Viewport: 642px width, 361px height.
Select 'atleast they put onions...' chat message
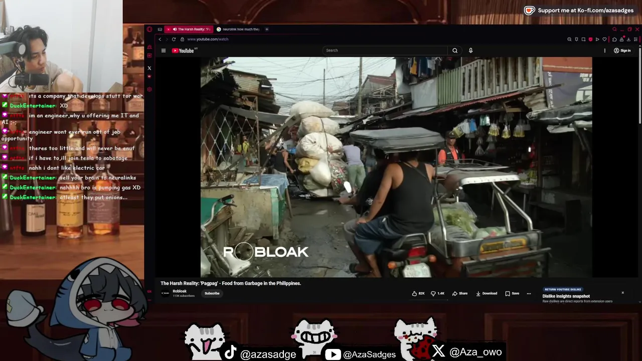coord(93,197)
